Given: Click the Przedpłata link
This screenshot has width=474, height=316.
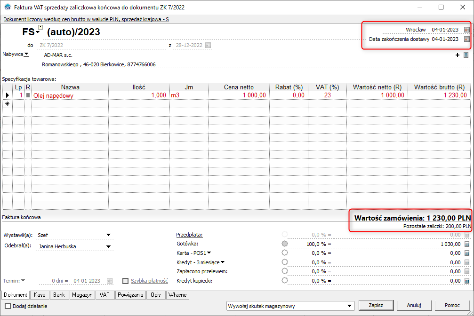Looking at the screenshot, I should [190, 235].
